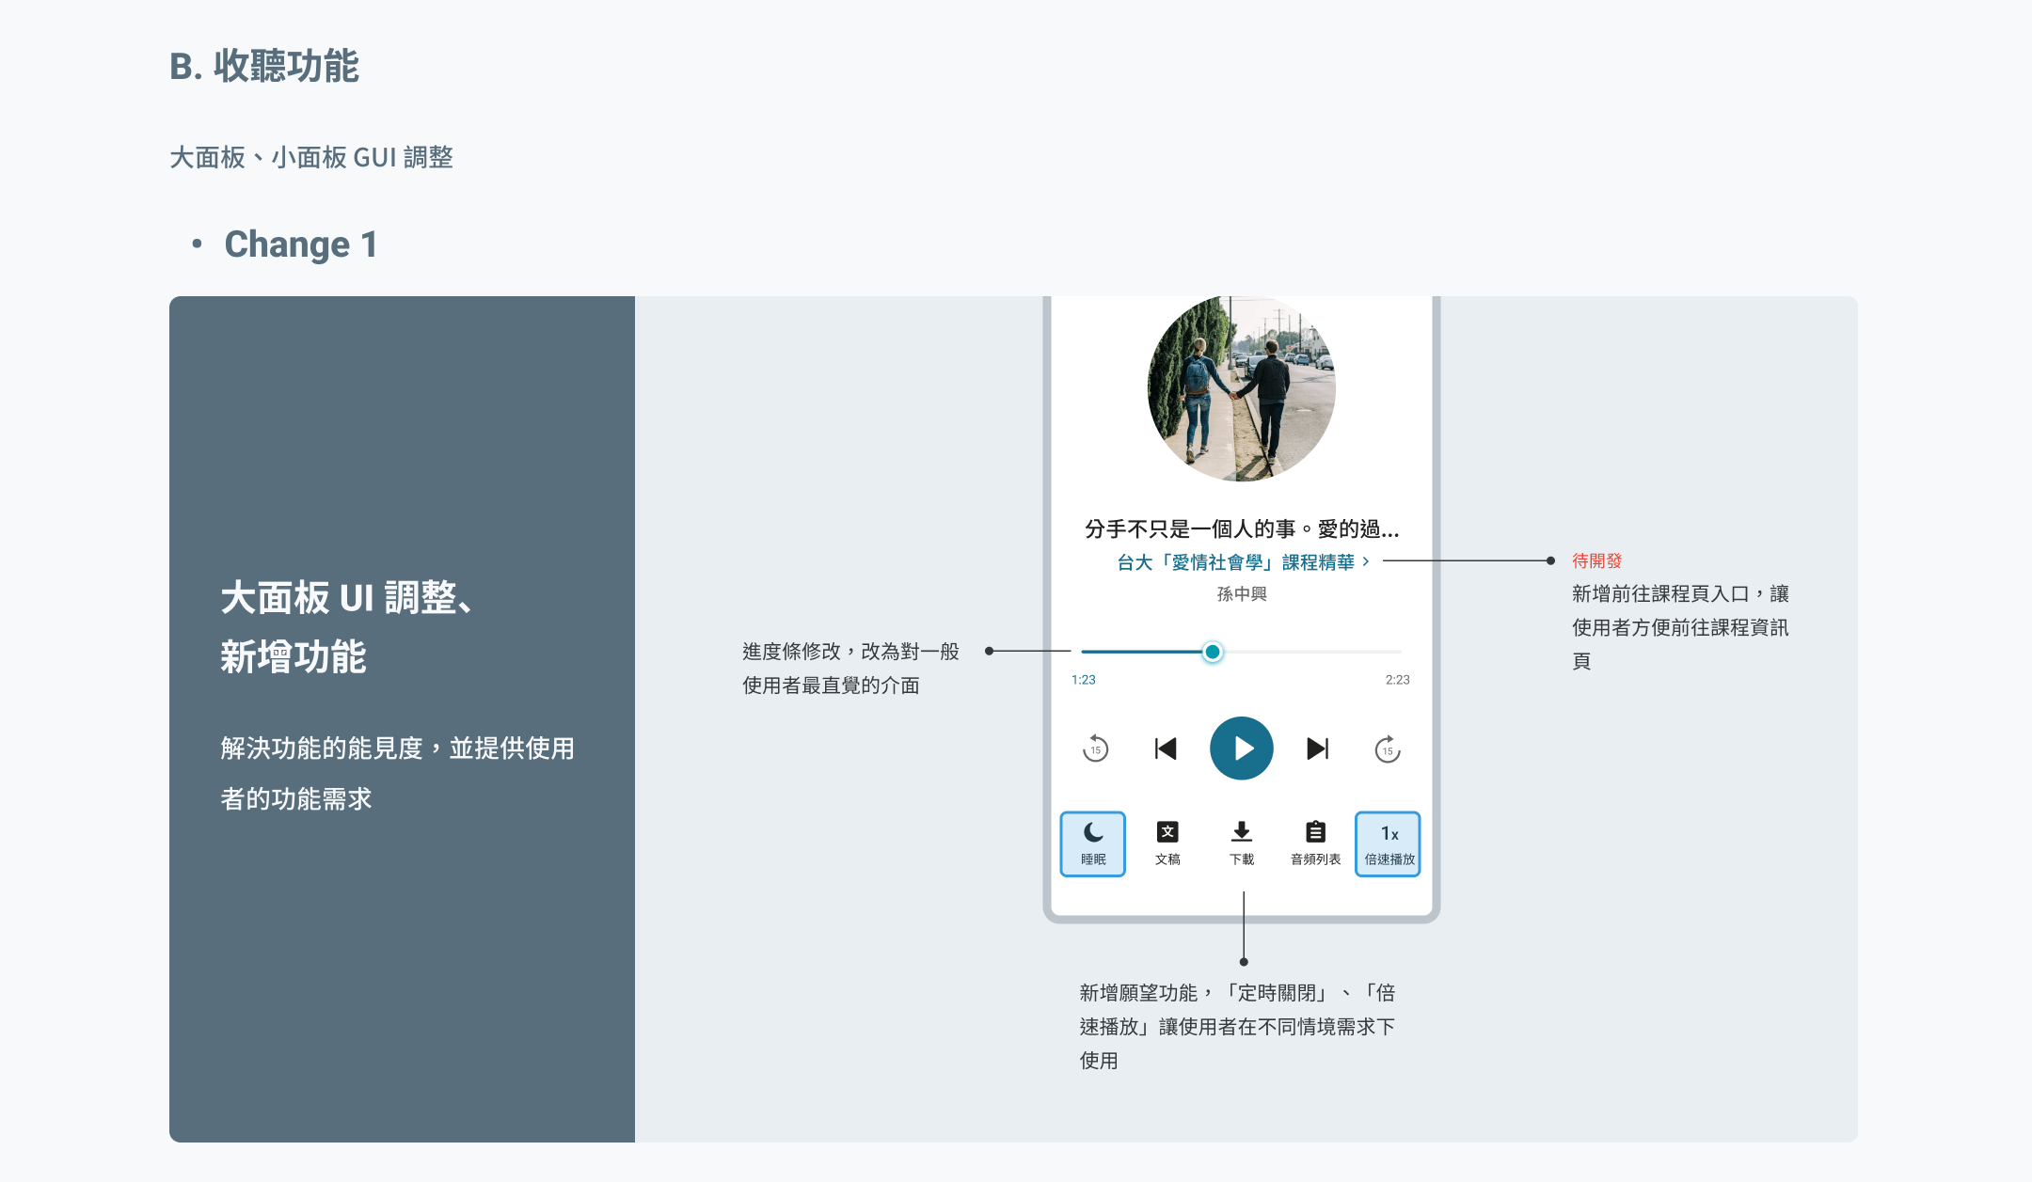2032x1182 pixels.
Task: Skip to the next track
Action: 1318,749
